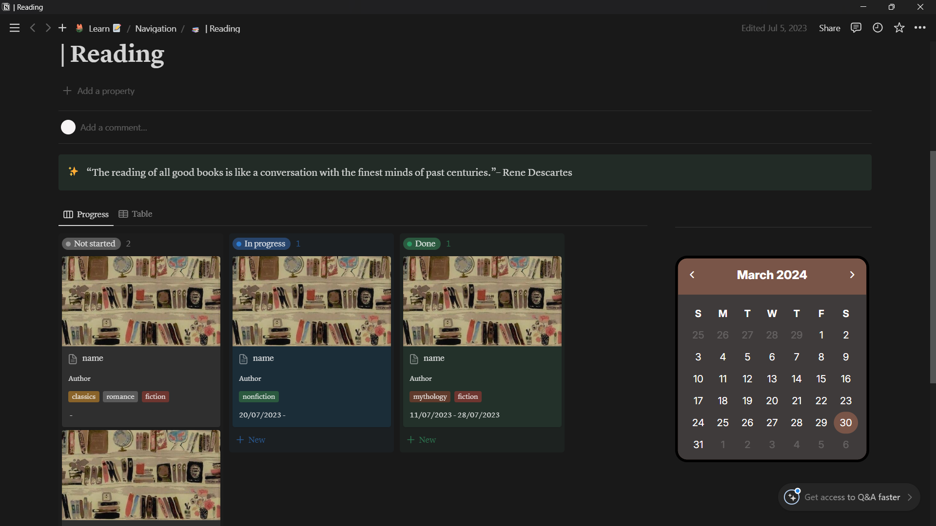
Task: Open the sidebar hamburger menu
Action: [x=15, y=28]
